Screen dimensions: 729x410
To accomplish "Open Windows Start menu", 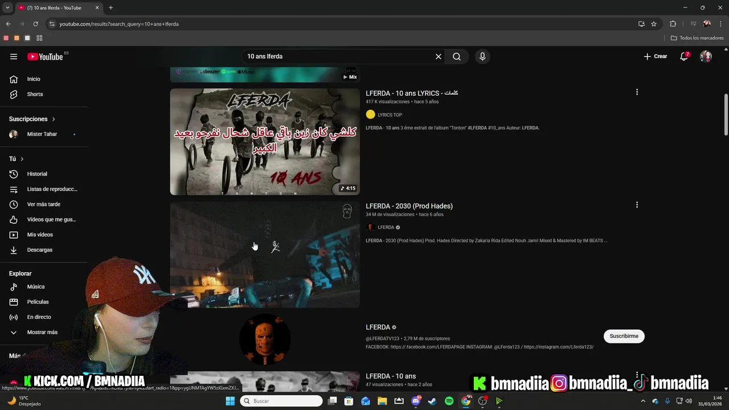I will pos(230,401).
